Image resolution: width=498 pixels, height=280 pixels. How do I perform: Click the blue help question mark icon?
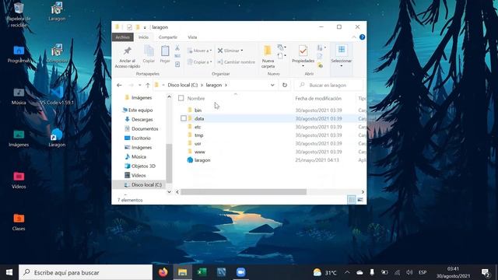(x=362, y=37)
